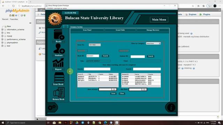This screenshot has height=125, width=223.
Task: Click the Main Menu button
Action: tap(159, 19)
